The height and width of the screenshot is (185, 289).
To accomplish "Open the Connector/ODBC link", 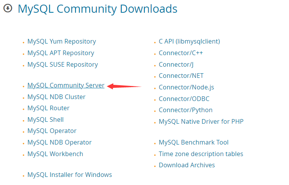I will point(184,99).
